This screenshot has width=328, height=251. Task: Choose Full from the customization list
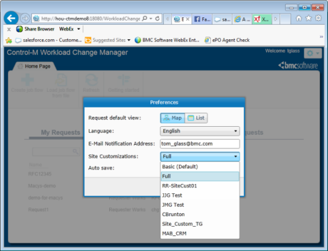pos(200,176)
